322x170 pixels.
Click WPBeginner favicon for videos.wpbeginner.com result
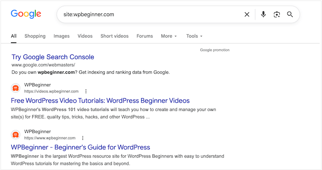coord(16,88)
